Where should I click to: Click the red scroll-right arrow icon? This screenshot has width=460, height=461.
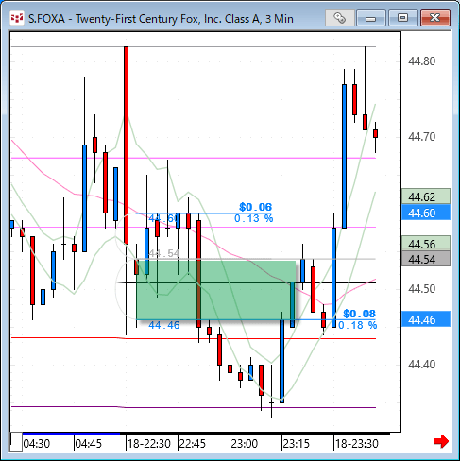click(441, 441)
